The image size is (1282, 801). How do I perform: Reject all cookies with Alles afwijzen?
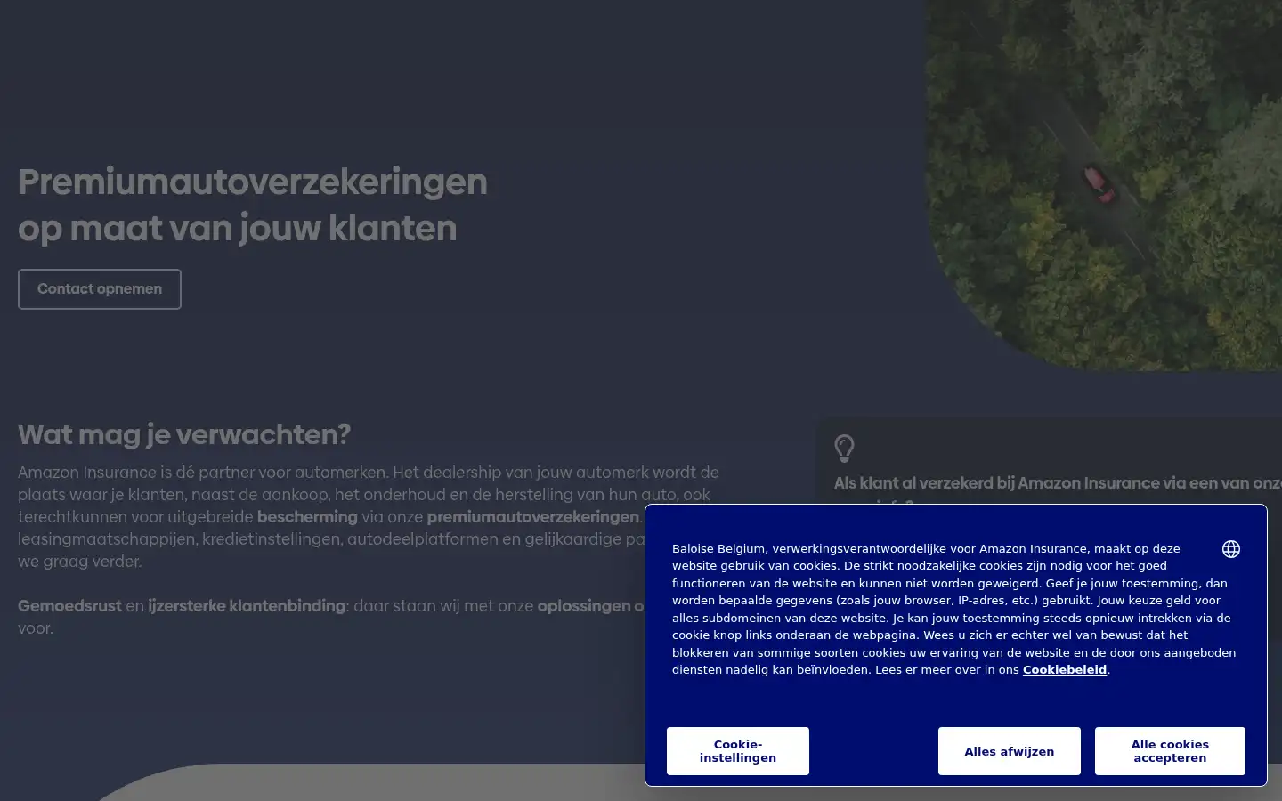(x=1010, y=751)
